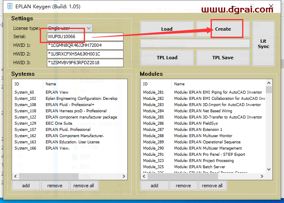
Task: Click the HWID 1 input field
Action: [85, 46]
